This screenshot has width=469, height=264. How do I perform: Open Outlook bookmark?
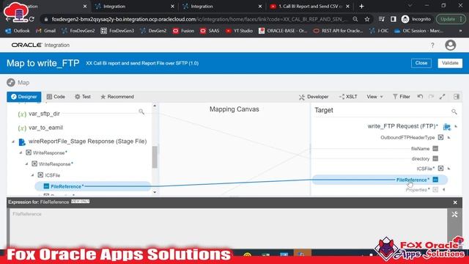click(x=18, y=31)
